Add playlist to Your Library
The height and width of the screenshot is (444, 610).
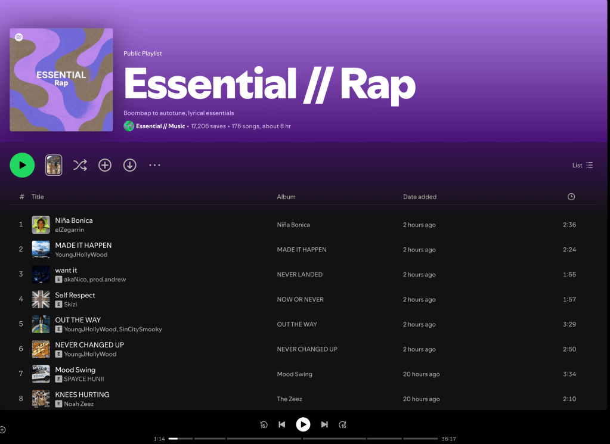105,165
